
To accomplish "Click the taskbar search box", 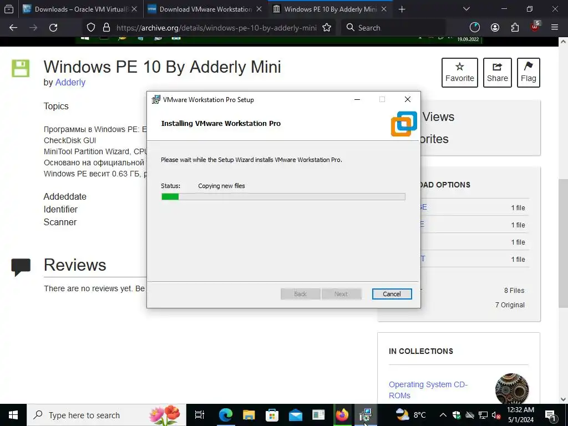I will tap(106, 415).
